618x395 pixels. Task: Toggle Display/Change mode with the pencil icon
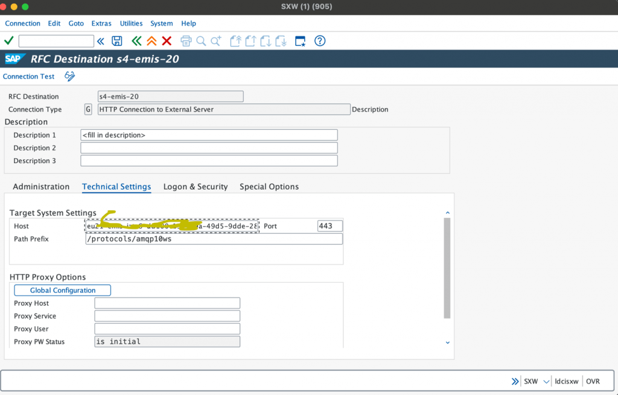tap(70, 76)
